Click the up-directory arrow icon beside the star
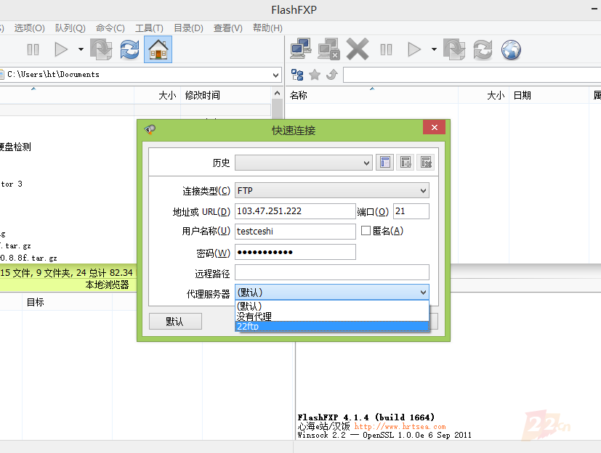 pyautogui.click(x=332, y=75)
